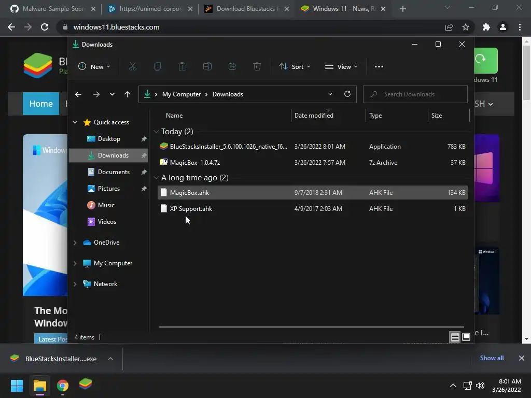Open BlueStacks icon in the taskbar
This screenshot has height=398, width=531.
coord(86,384)
